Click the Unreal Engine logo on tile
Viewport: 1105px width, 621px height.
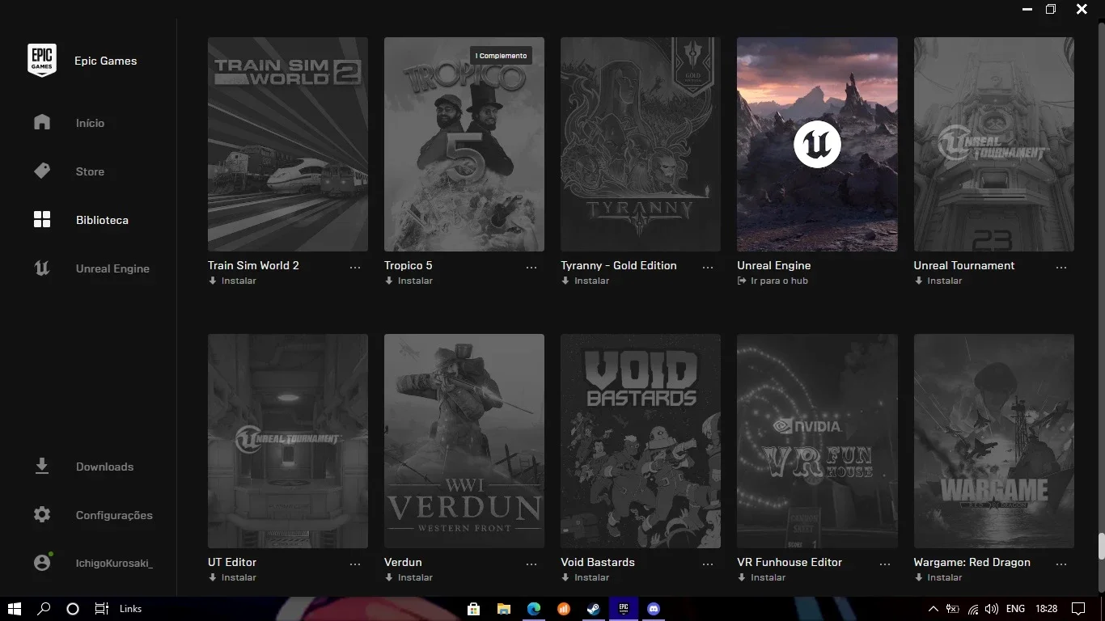pos(817,144)
